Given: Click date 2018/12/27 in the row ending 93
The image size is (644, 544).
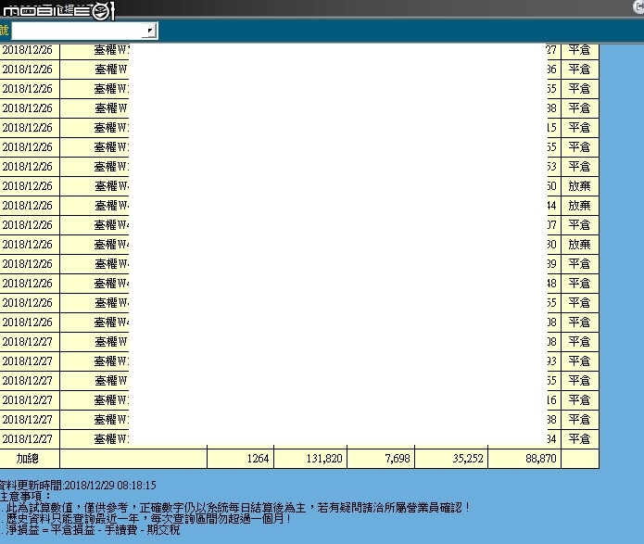Looking at the screenshot, I should click(28, 361).
